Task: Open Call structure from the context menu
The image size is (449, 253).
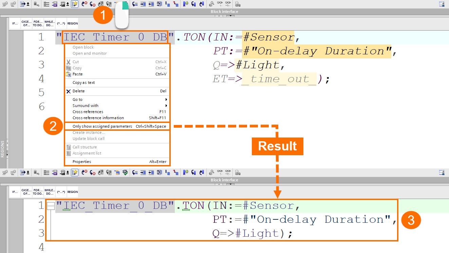Action: 117,147
